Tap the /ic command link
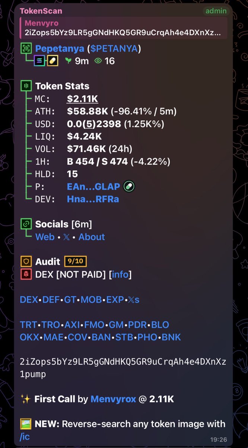 25,437
